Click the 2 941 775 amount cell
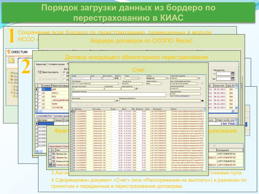The height and width of the screenshot is (194, 259). (x=225, y=124)
